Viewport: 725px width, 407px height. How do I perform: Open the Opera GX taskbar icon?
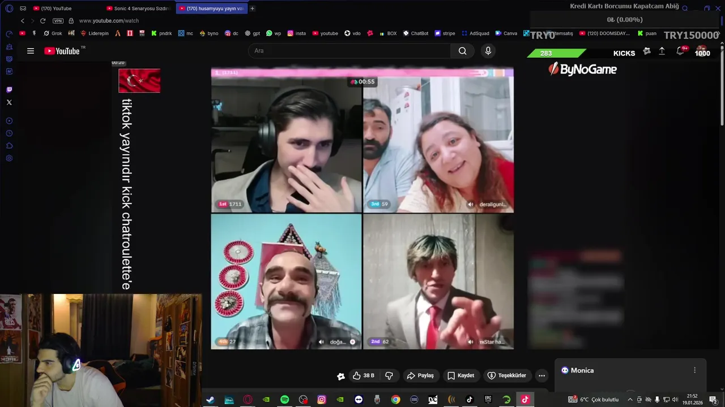click(248, 400)
